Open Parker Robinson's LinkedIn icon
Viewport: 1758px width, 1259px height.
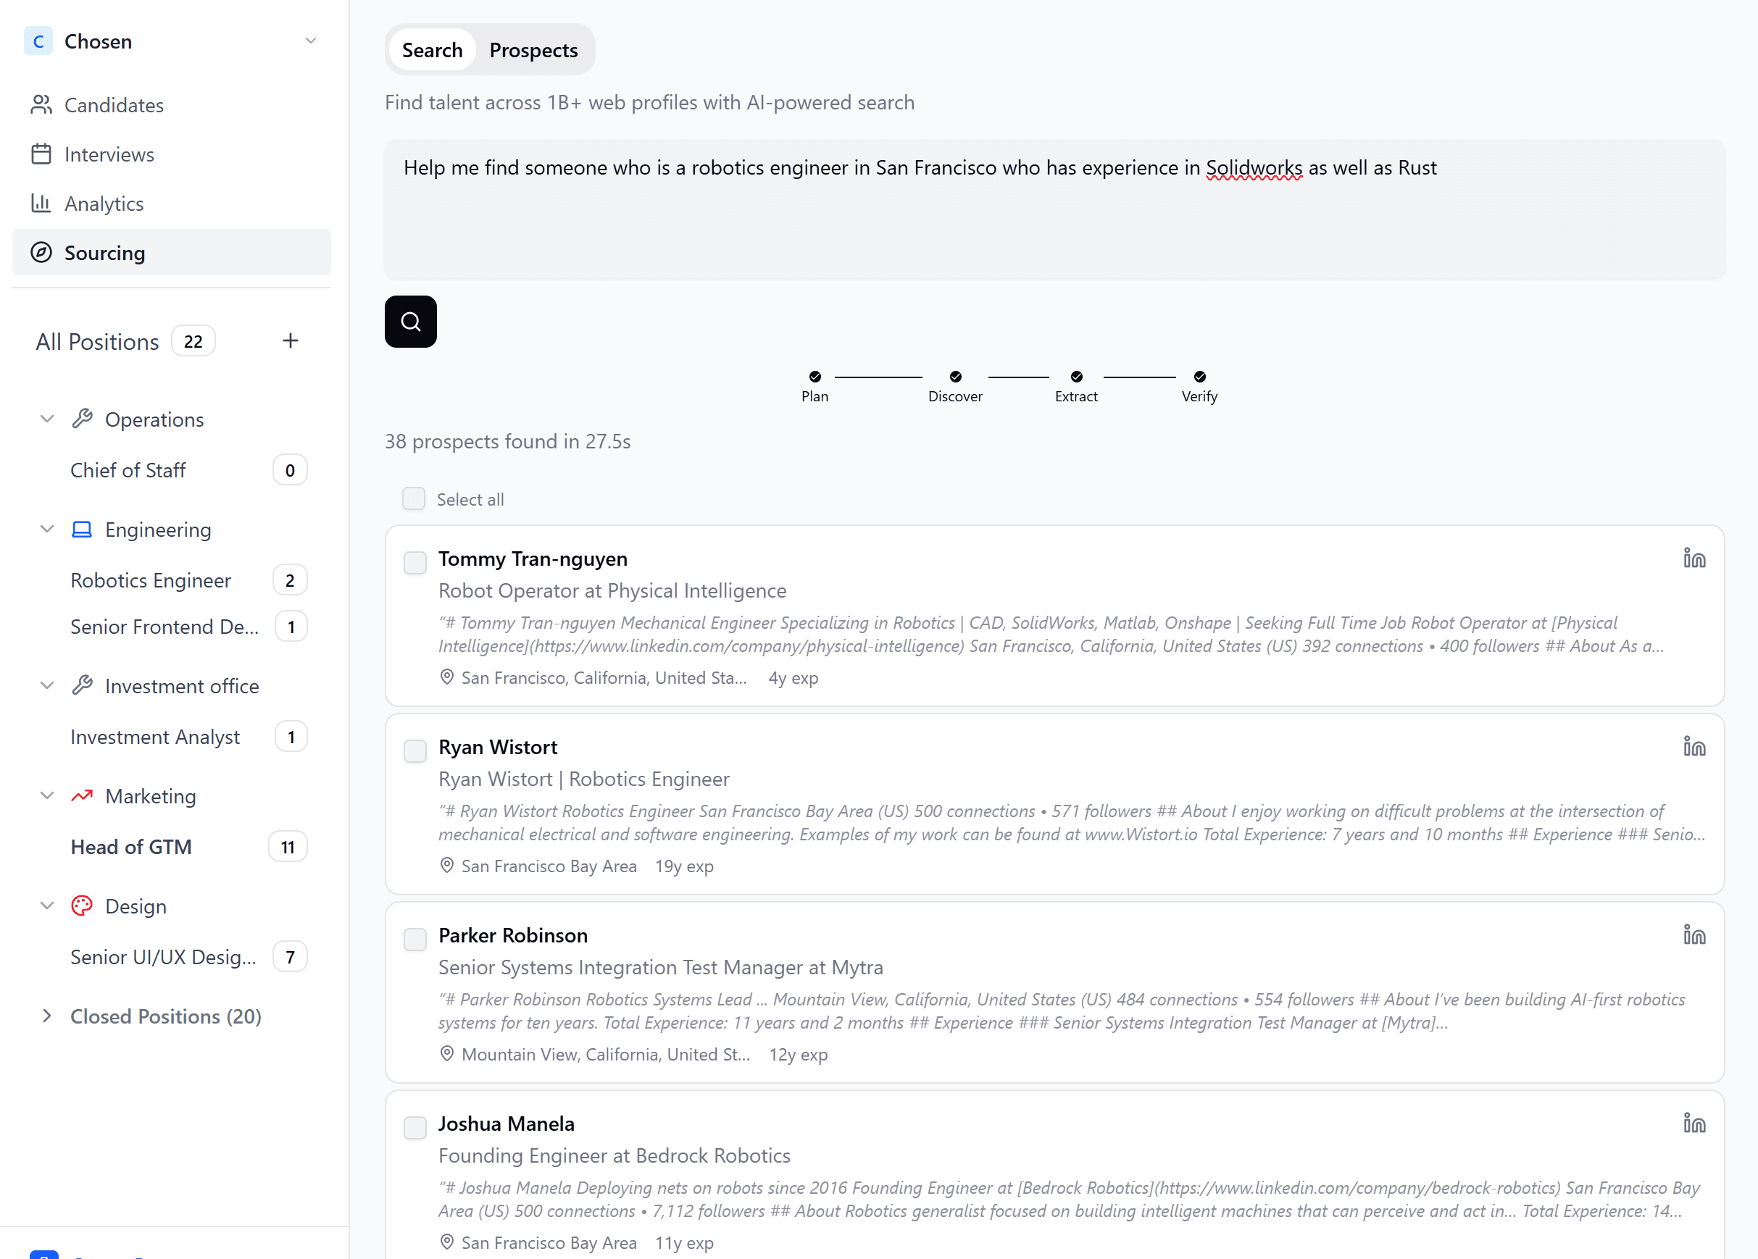coord(1694,934)
